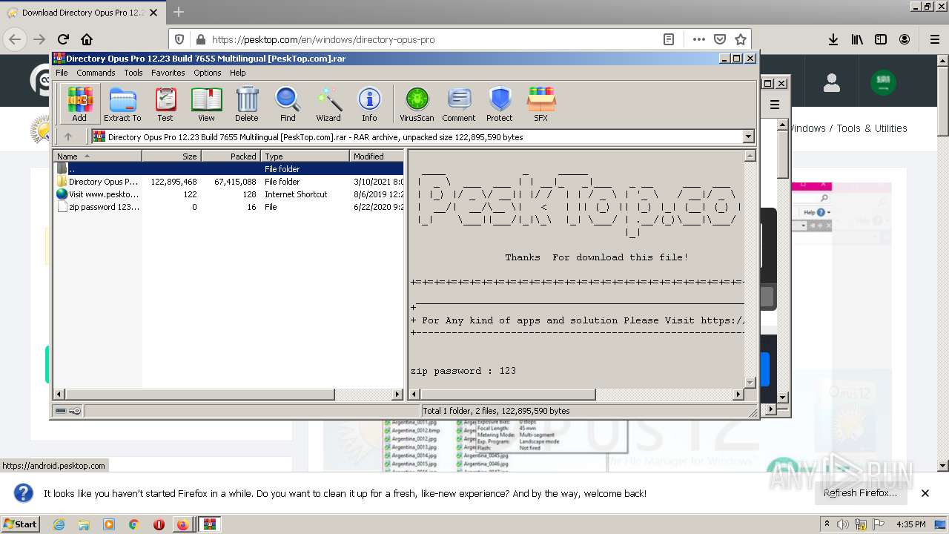This screenshot has width=949, height=534.
Task: Click Pocket save icon in address bar
Action: click(719, 39)
